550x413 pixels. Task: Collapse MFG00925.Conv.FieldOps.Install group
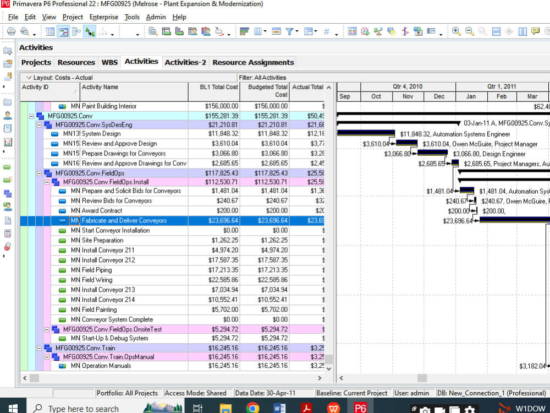(47, 182)
